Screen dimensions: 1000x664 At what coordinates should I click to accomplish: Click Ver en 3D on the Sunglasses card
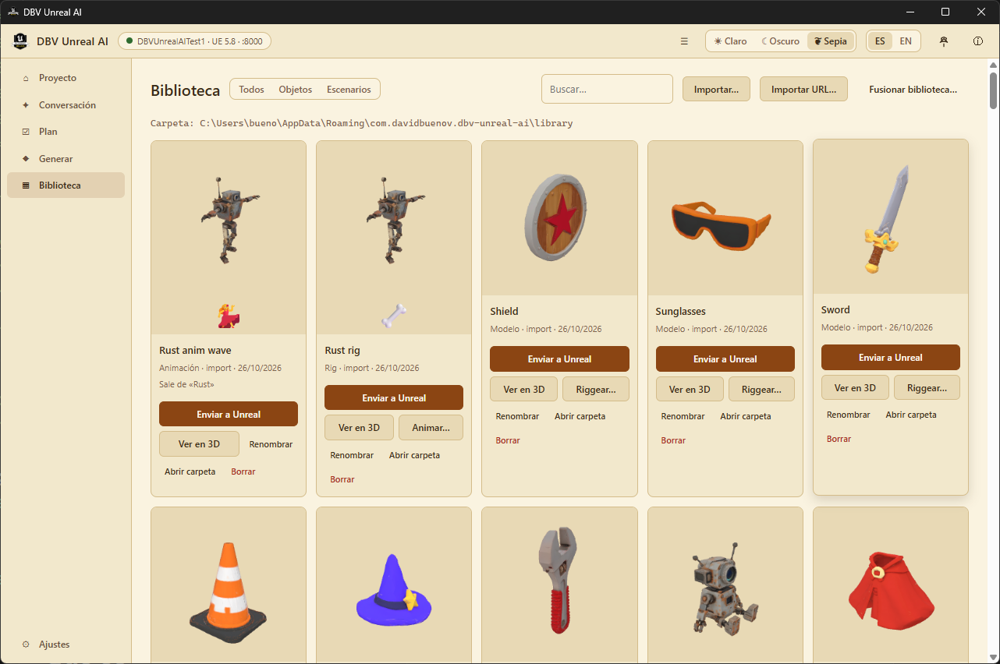(x=690, y=389)
